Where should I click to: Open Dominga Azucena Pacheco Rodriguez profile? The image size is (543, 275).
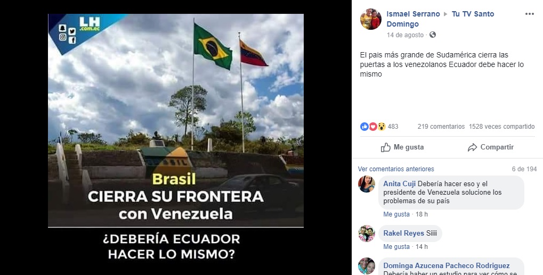[447, 265]
